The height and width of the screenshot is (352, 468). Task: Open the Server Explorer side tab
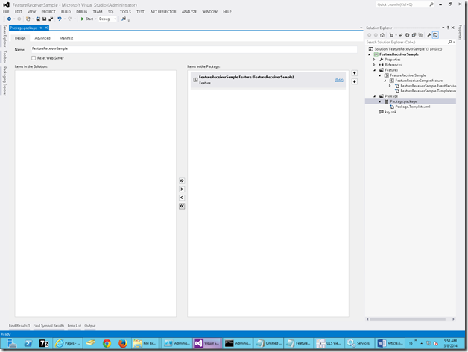coord(4,36)
